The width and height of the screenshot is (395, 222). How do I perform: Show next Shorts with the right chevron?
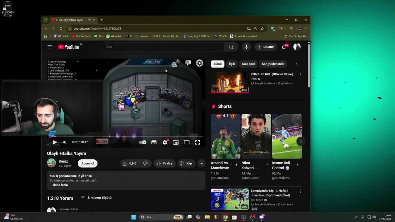point(301,141)
